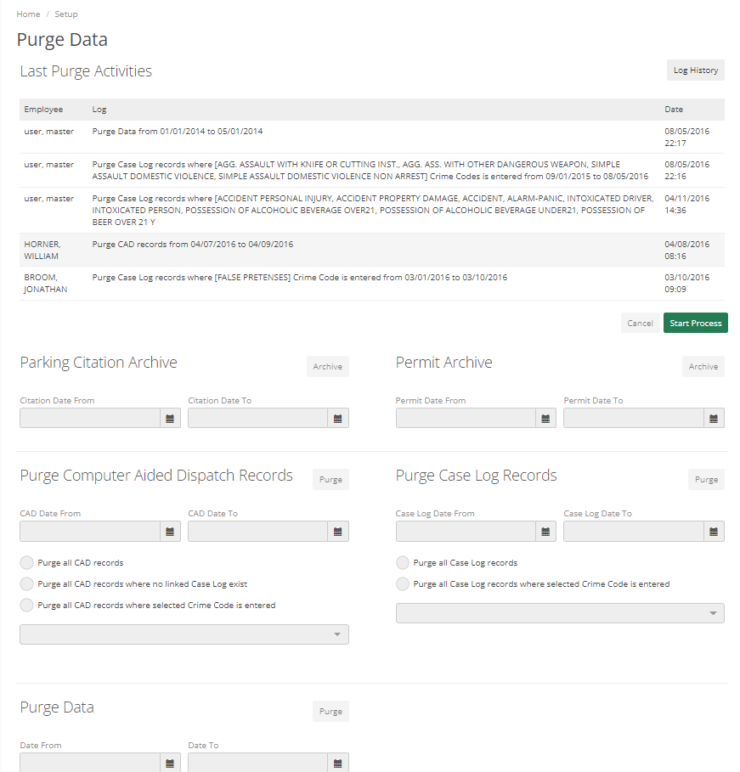Screen dimensions: 740x772
Task: Click date 08/05/2016 22:17
Action: [x=686, y=138]
